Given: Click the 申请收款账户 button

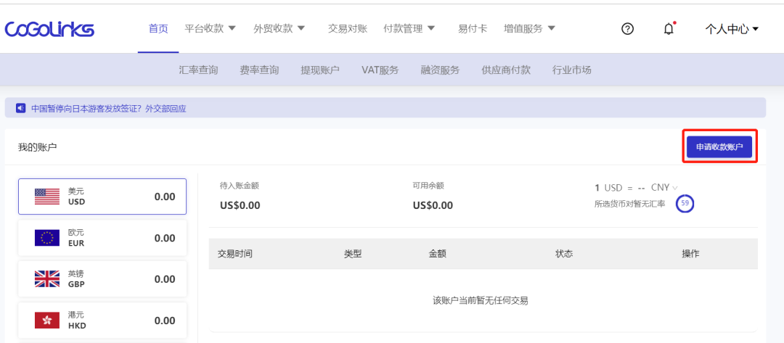Looking at the screenshot, I should pos(719,146).
